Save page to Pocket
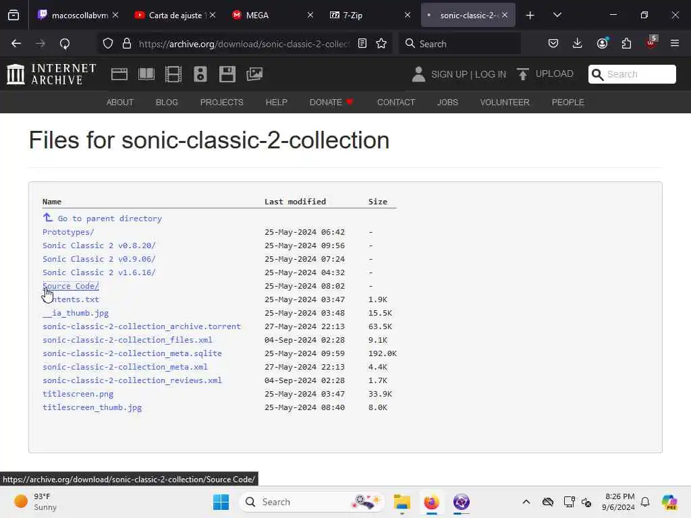This screenshot has height=518, width=691. [x=553, y=44]
